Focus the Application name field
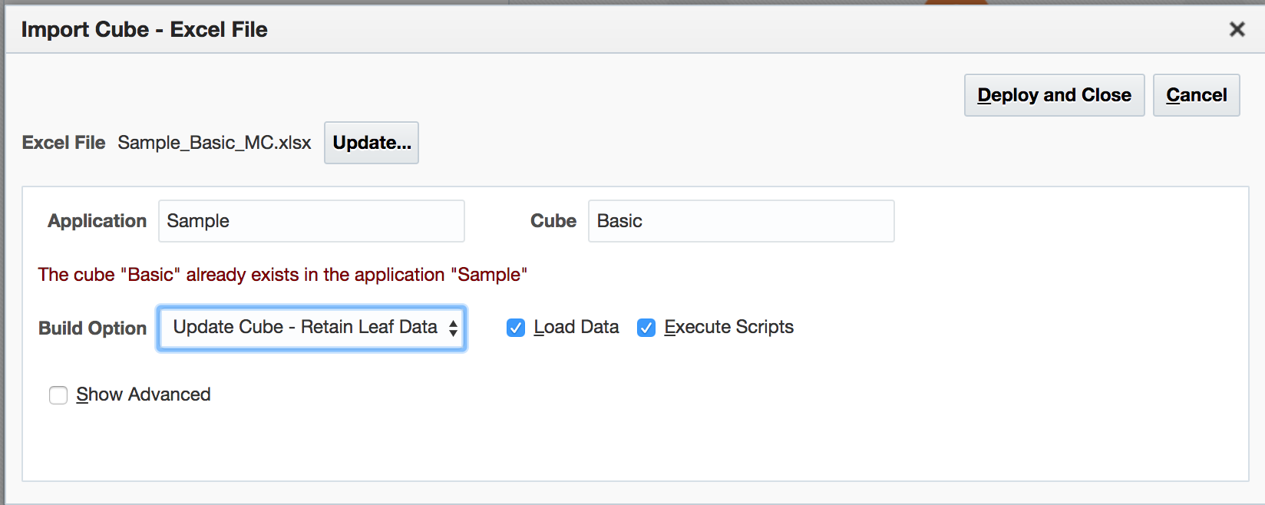Image resolution: width=1265 pixels, height=505 pixels. pyautogui.click(x=311, y=221)
